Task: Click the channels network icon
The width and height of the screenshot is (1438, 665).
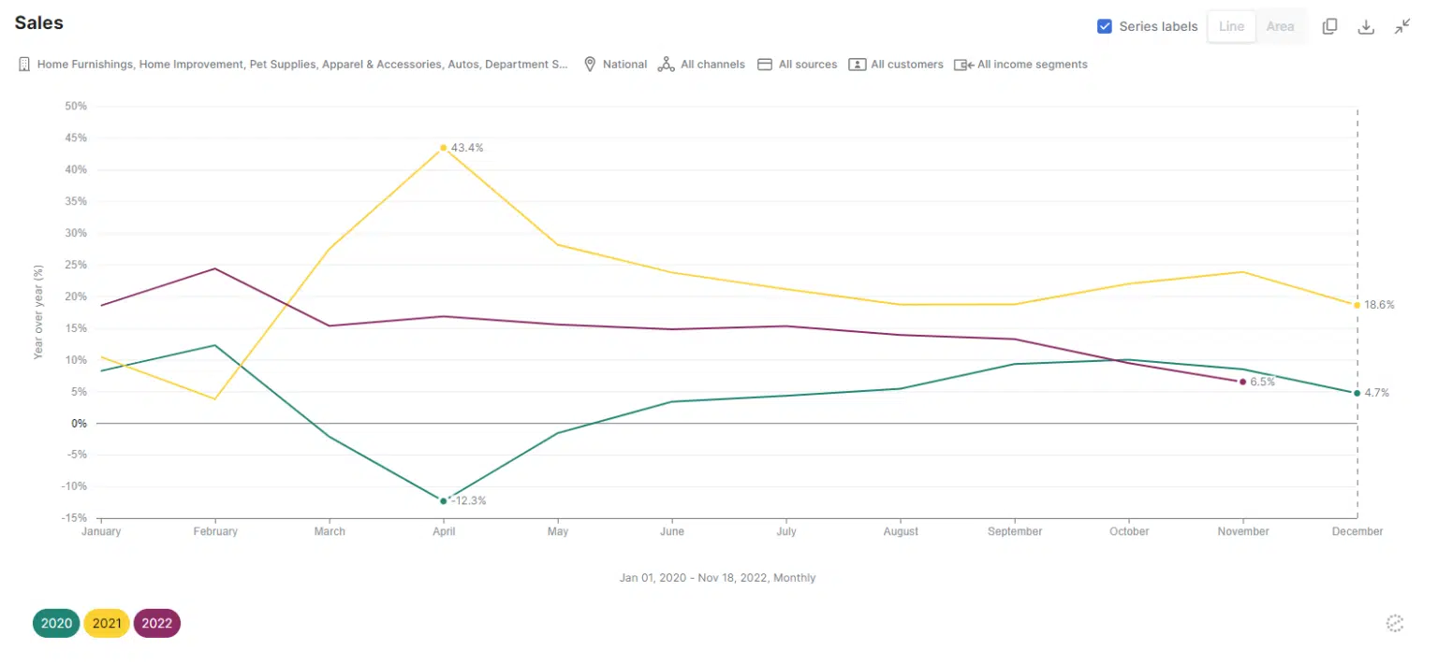Action: point(666,65)
